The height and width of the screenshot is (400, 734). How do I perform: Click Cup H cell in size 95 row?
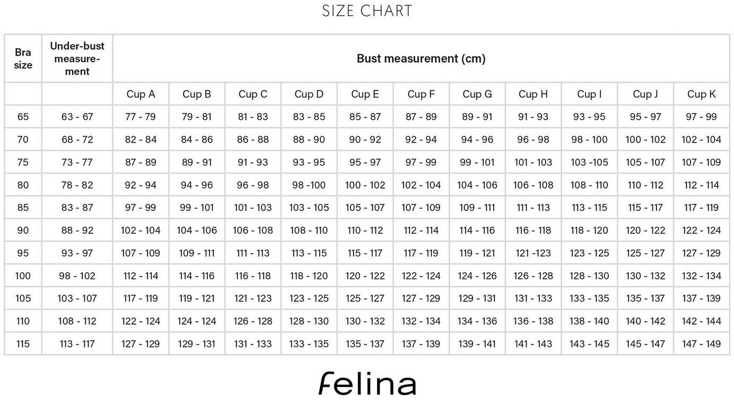(x=533, y=253)
